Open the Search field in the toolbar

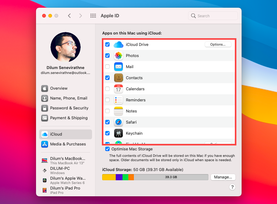[213, 15]
